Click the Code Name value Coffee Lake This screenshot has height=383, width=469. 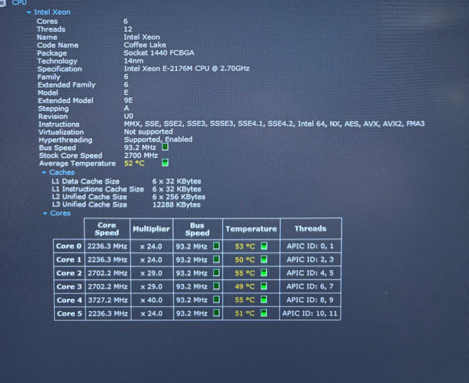[x=145, y=45]
